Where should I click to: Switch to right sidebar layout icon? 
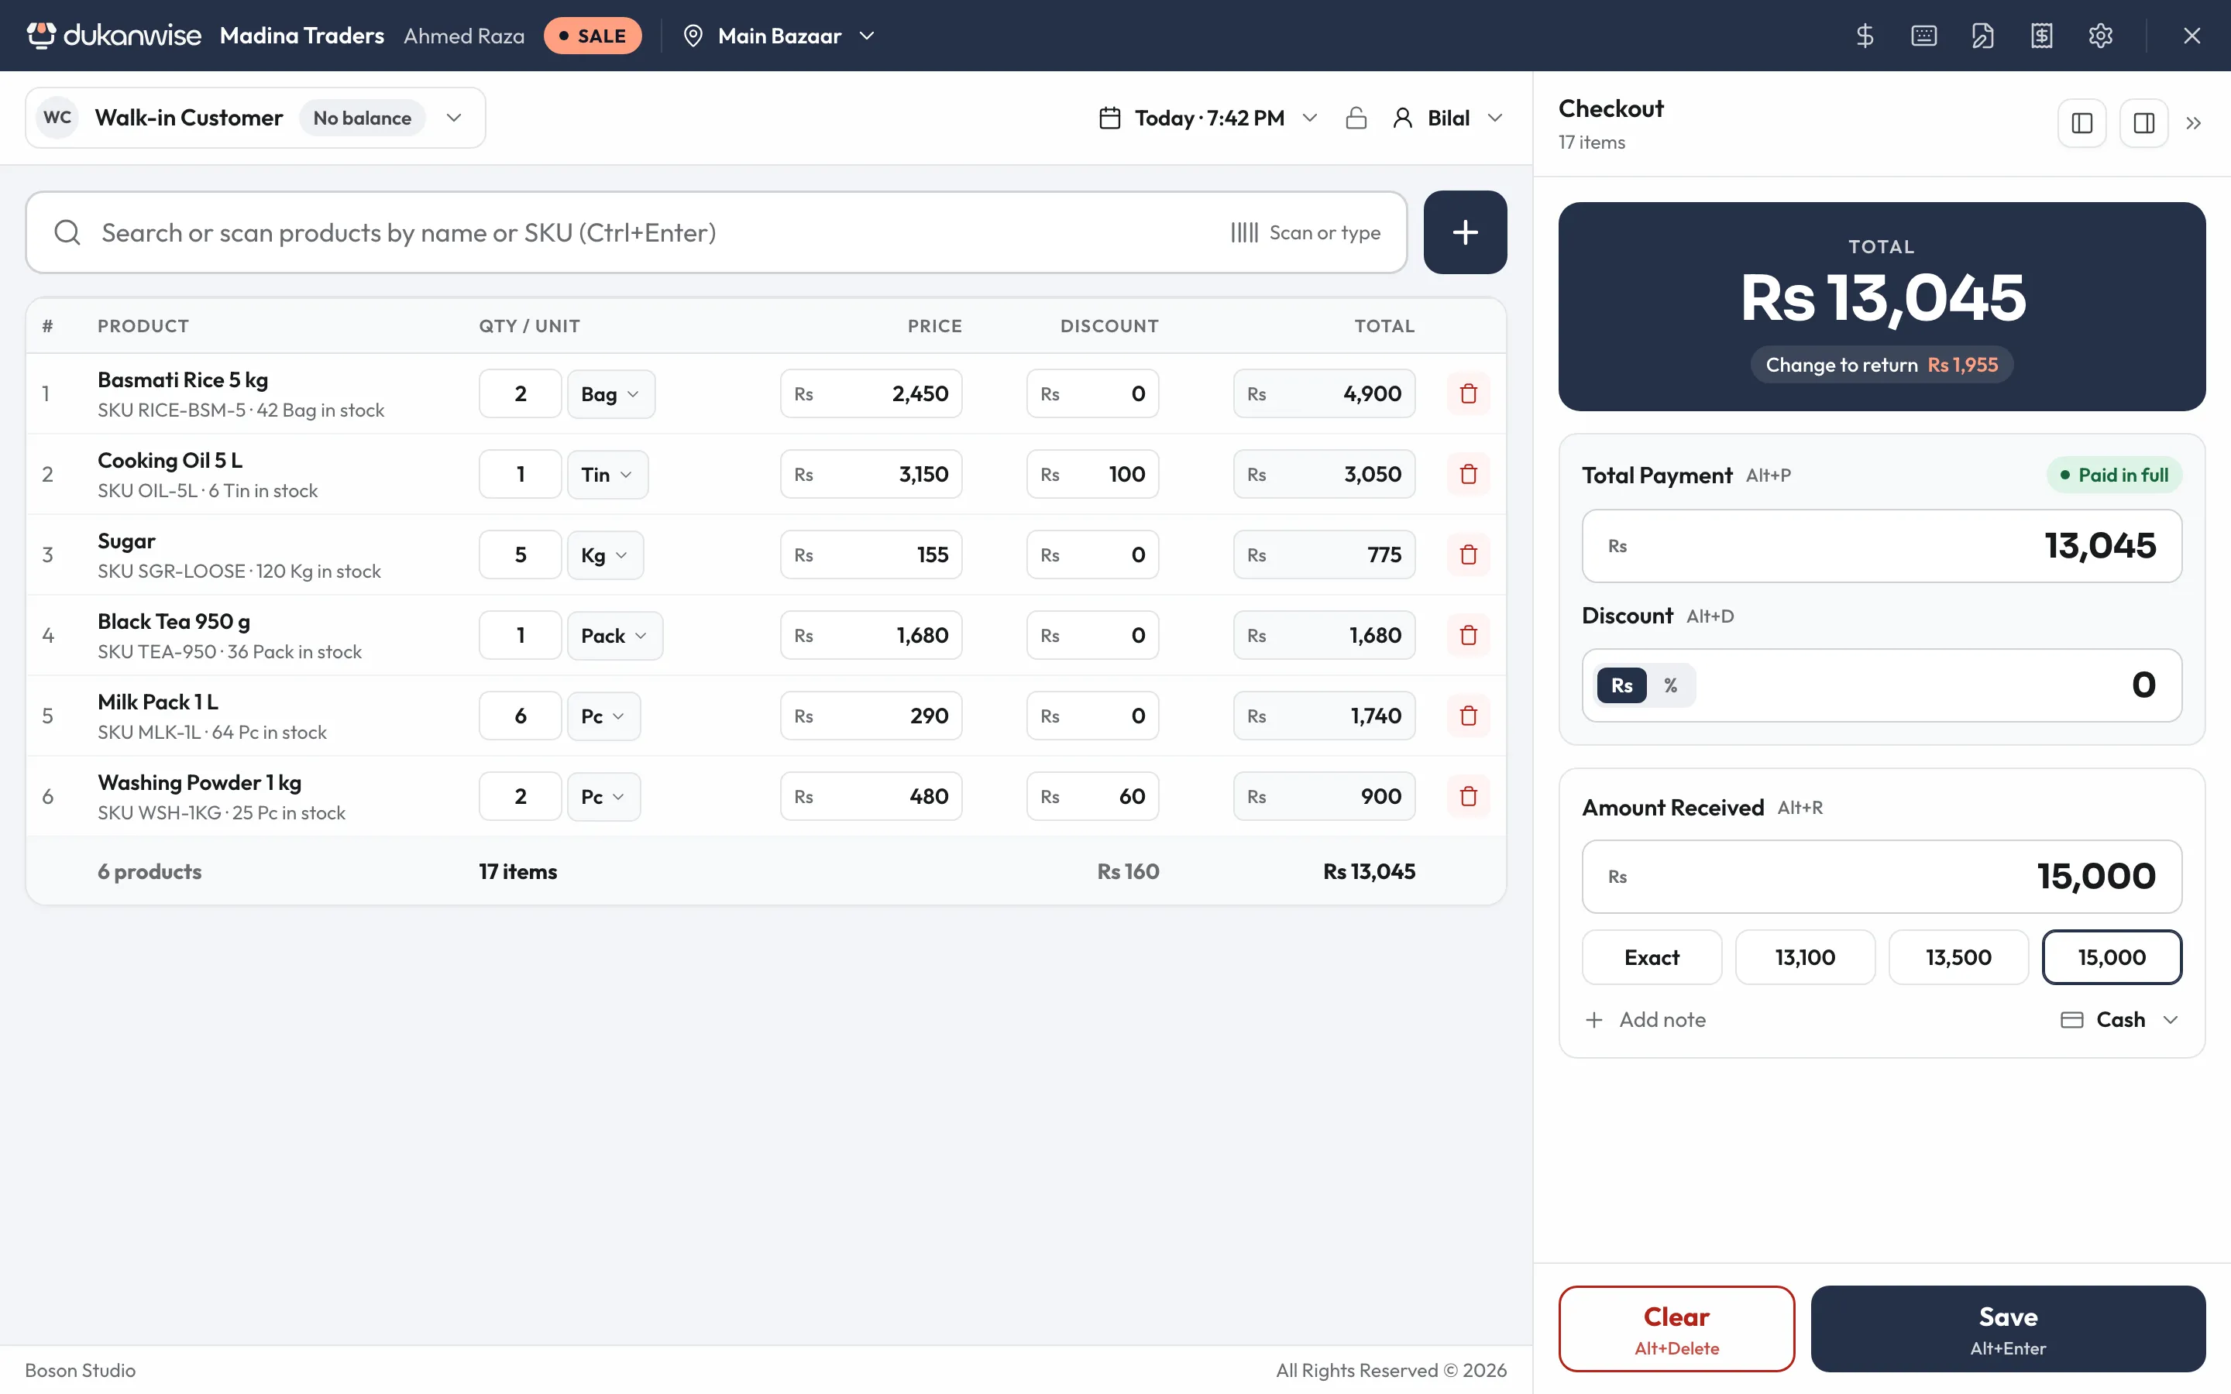pos(2143,122)
